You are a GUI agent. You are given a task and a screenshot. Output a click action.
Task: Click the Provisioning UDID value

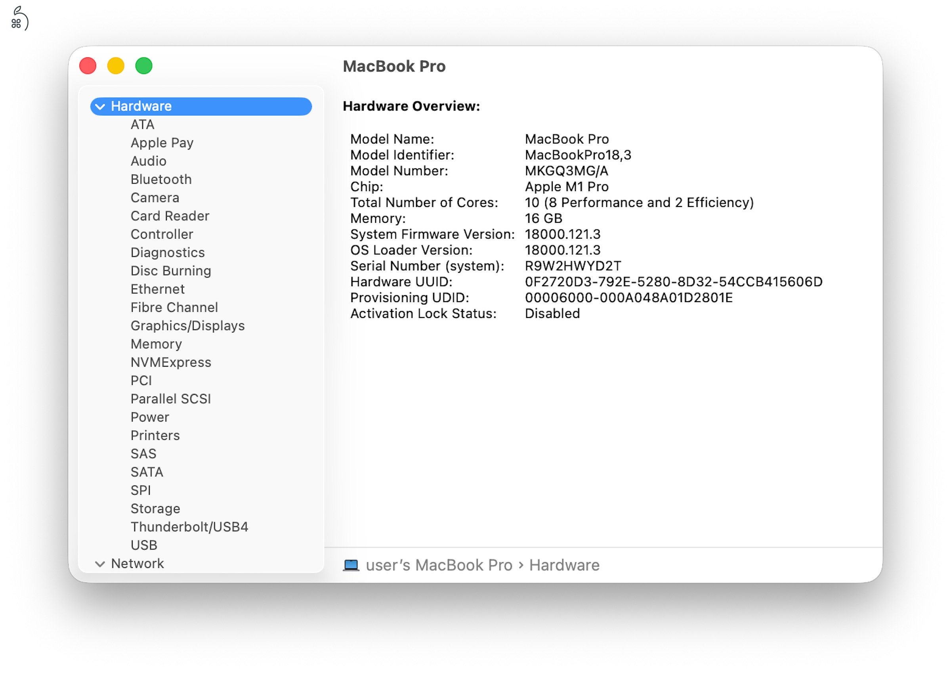(x=629, y=298)
